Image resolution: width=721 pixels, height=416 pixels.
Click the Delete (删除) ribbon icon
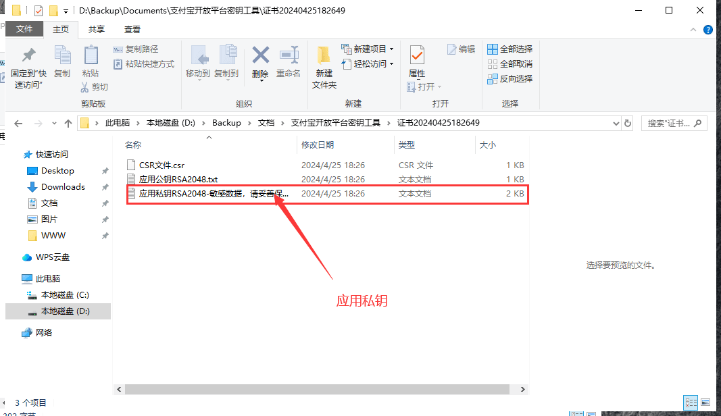pyautogui.click(x=260, y=57)
